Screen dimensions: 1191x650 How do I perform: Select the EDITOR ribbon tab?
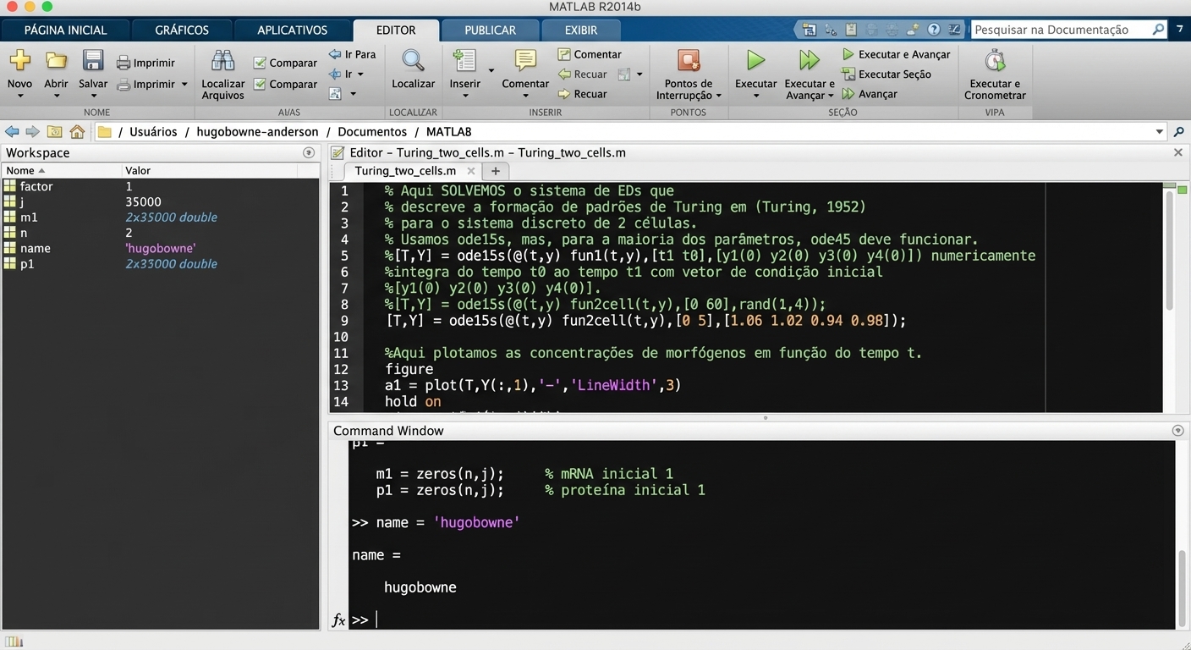click(396, 30)
